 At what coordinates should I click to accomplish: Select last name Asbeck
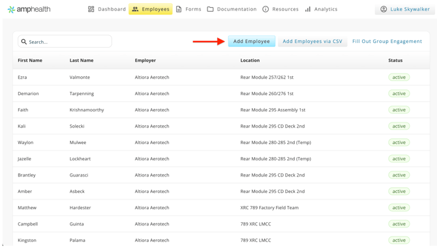pos(77,192)
